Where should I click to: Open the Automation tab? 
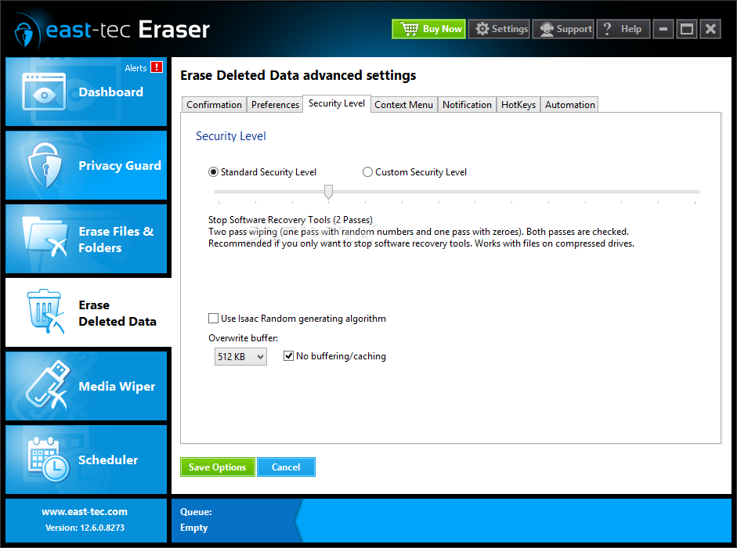point(569,104)
